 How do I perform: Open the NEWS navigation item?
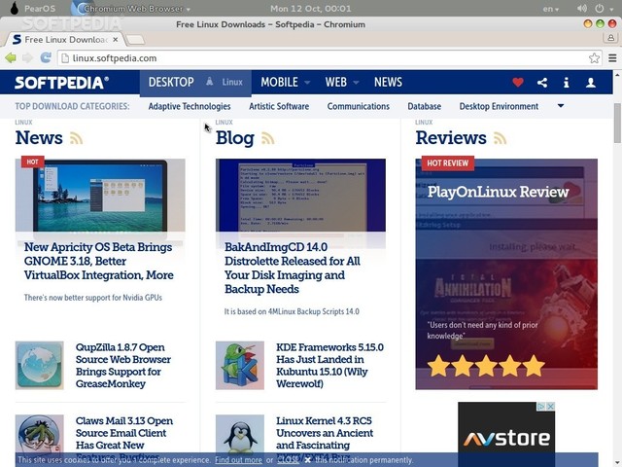(388, 82)
